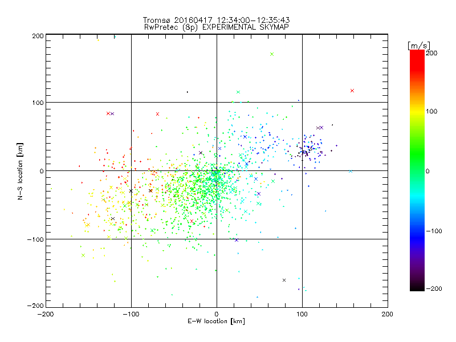The image size is (456, 342).
Task: Click the y-axis tick label -200
Action: click(x=35, y=306)
